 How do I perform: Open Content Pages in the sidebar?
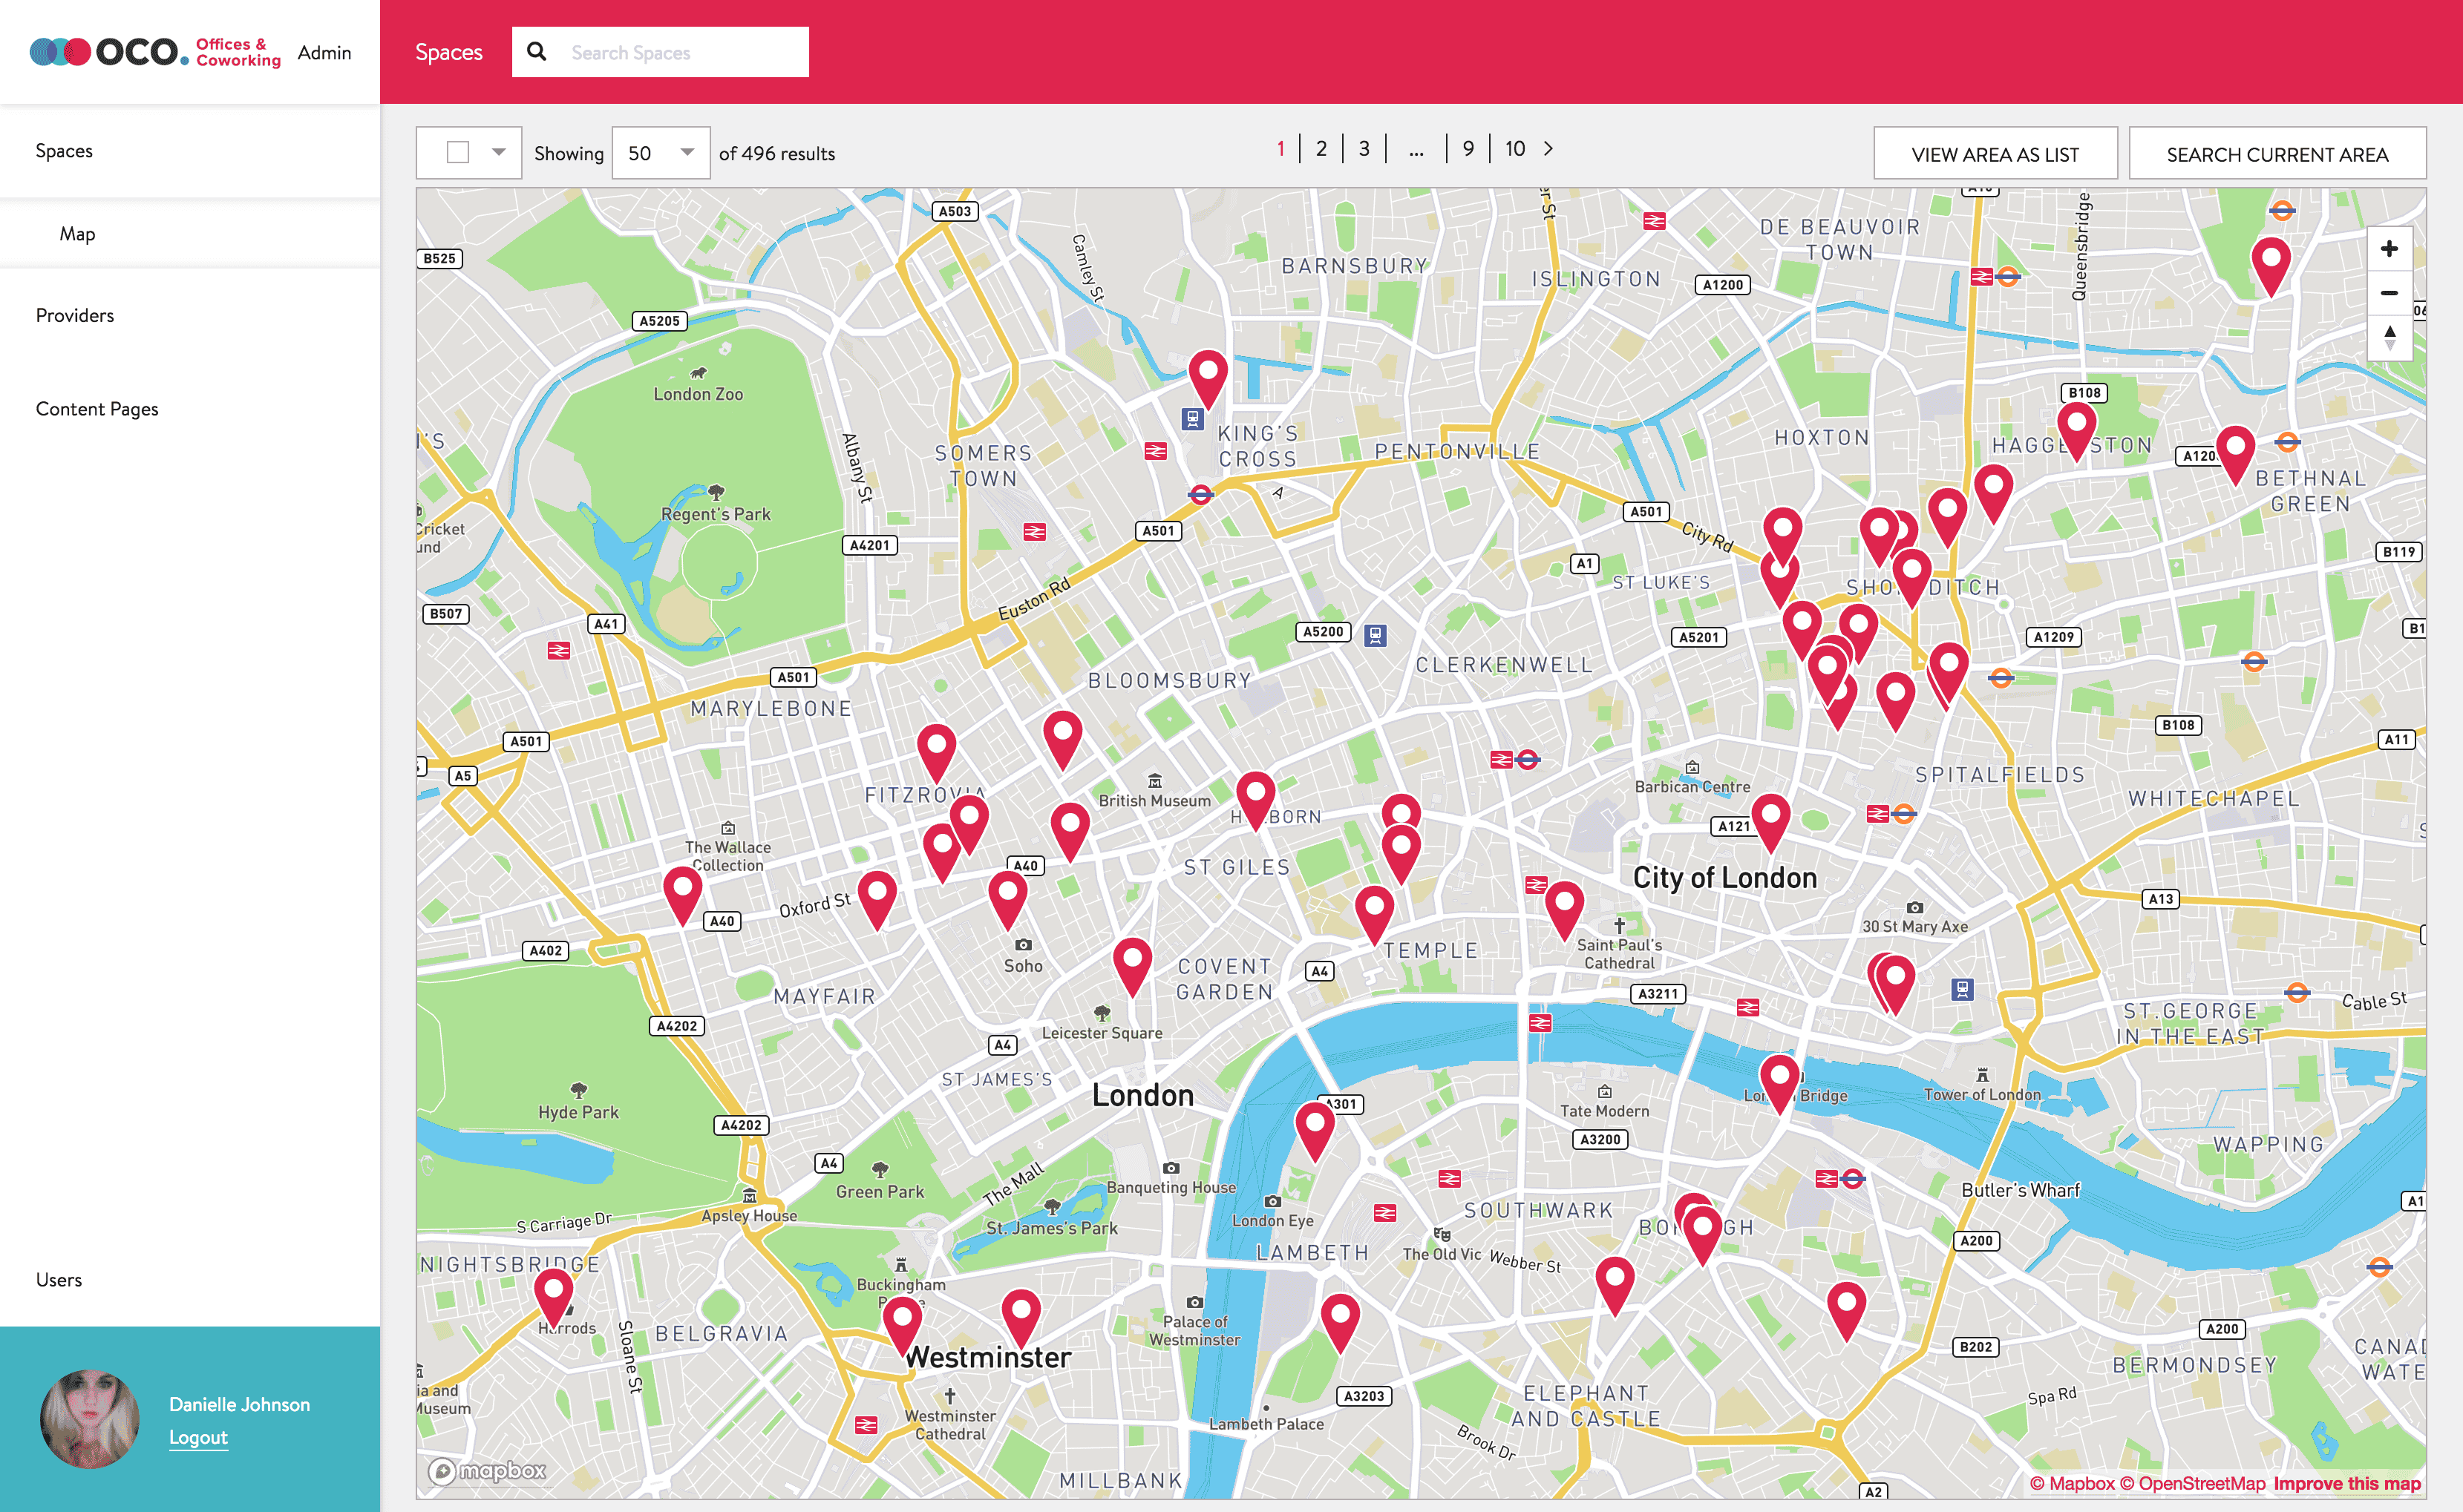pyautogui.click(x=97, y=409)
